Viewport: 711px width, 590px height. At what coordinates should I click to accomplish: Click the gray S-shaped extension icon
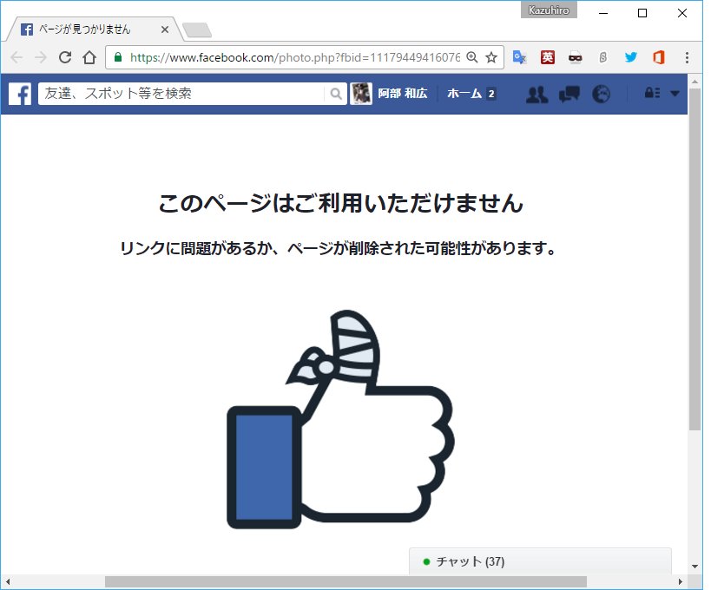tap(602, 57)
